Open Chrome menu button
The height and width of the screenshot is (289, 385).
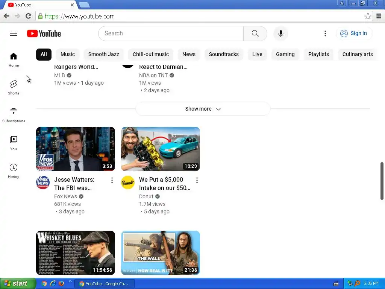coord(379,16)
